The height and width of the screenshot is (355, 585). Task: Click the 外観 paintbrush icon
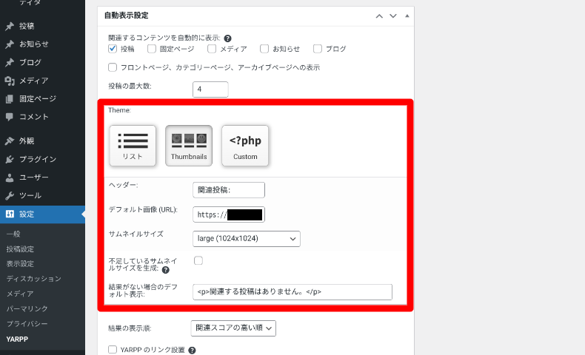(x=10, y=141)
